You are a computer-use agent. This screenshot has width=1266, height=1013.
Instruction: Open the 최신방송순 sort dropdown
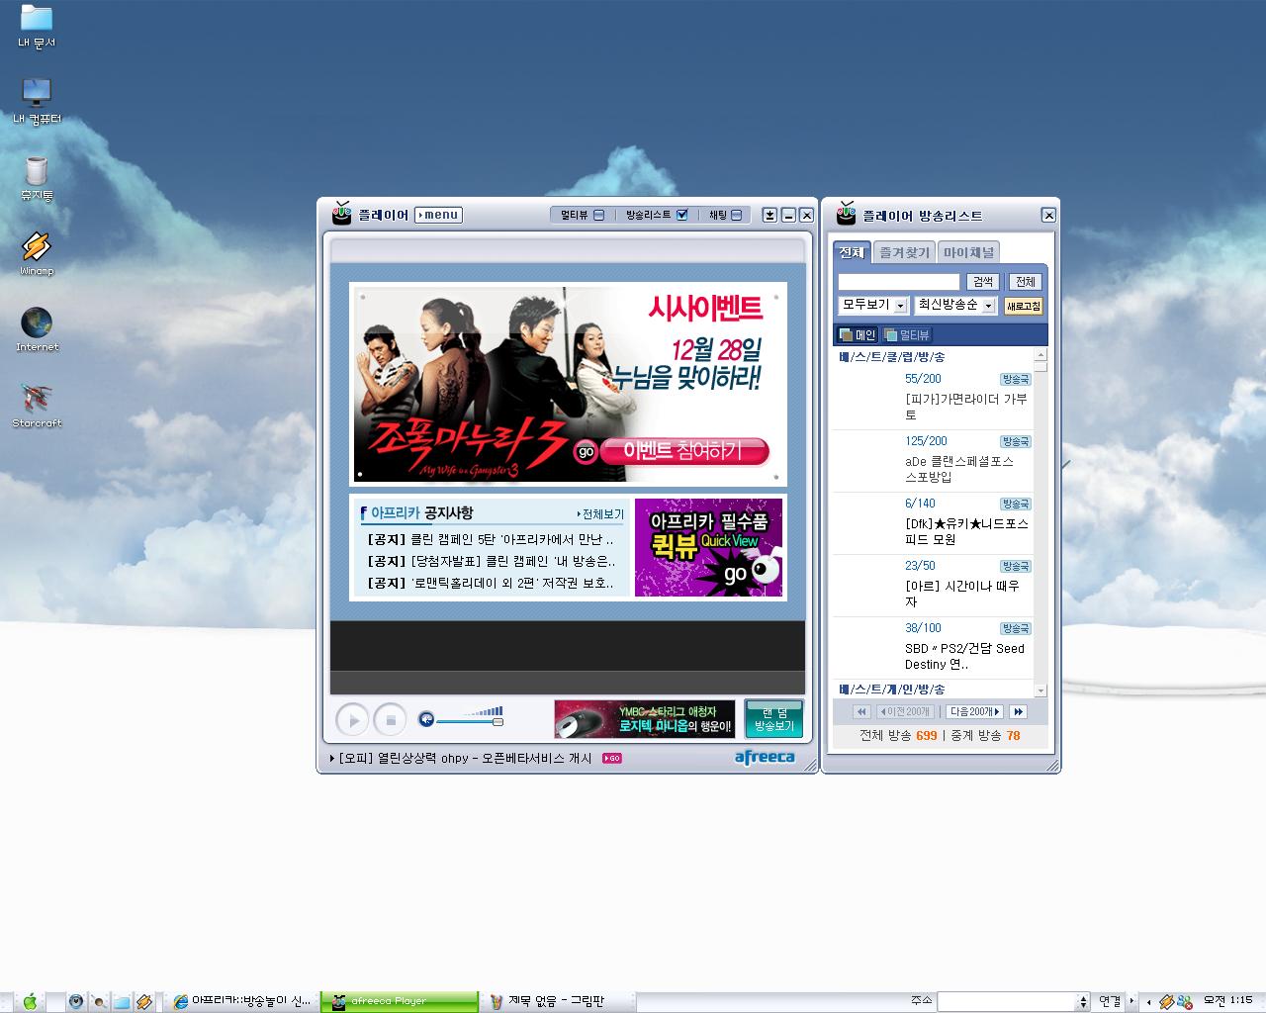click(955, 305)
